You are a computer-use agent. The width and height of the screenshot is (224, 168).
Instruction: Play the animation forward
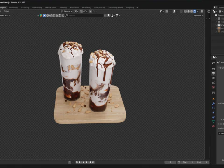coord(87,162)
